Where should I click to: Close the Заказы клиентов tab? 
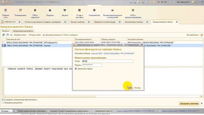[89, 22]
